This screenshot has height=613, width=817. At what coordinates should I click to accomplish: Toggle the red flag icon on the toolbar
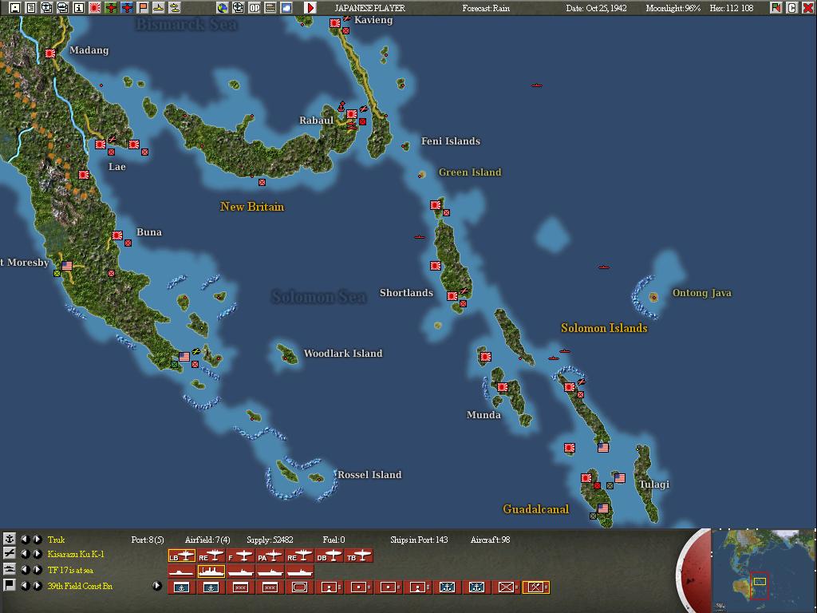[x=142, y=6]
